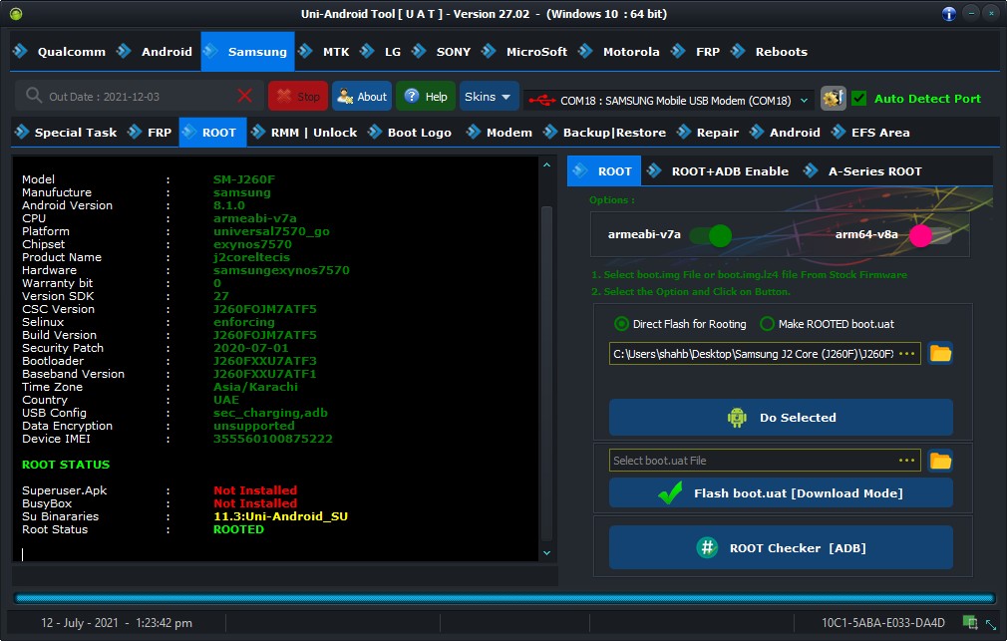
Task: Uncheck the Auto Detect Port checkbox
Action: (x=858, y=99)
